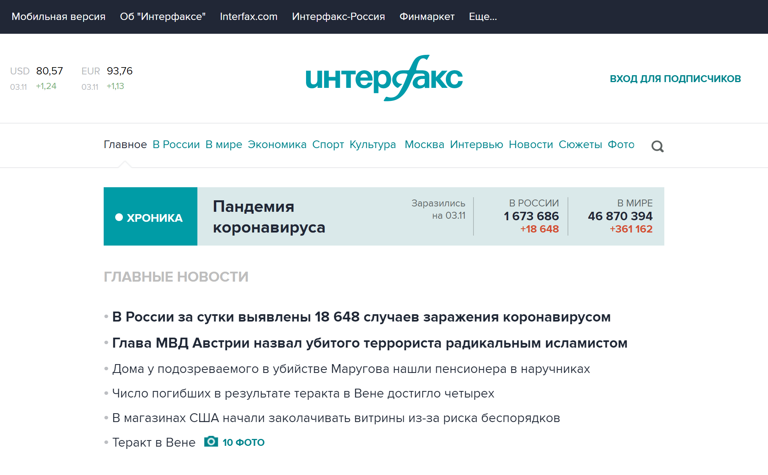
Task: Open Интерфакс-Россия link
Action: 338,16
